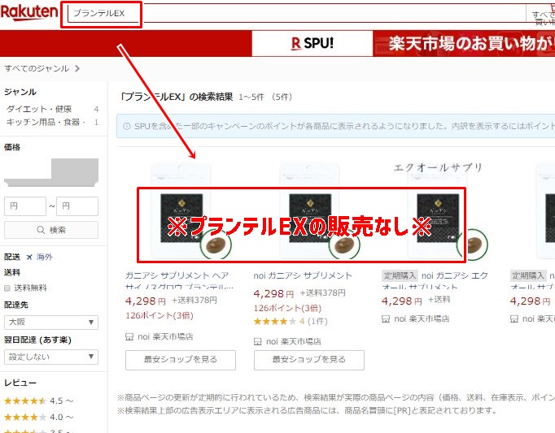Open the 大阪 delivery destination dropdown

point(51,322)
